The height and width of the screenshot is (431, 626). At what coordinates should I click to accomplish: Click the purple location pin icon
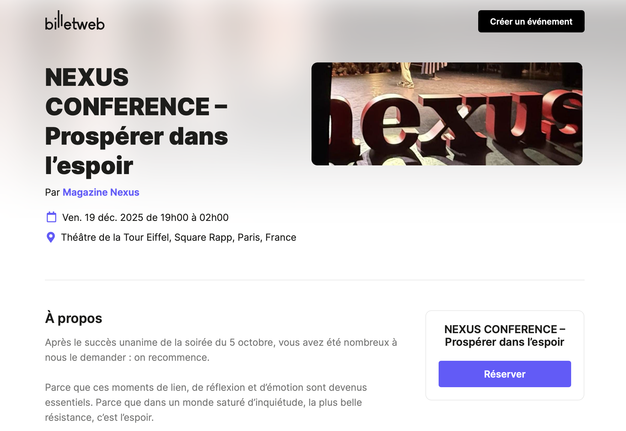[x=51, y=237]
